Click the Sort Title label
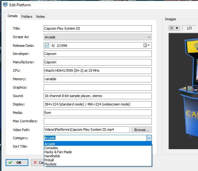 pyautogui.click(x=20, y=146)
